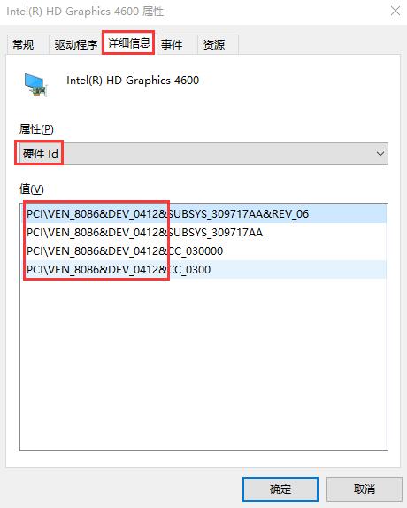Click the dropdown chevron arrow
Screen dimensions: 407x508
coord(380,154)
